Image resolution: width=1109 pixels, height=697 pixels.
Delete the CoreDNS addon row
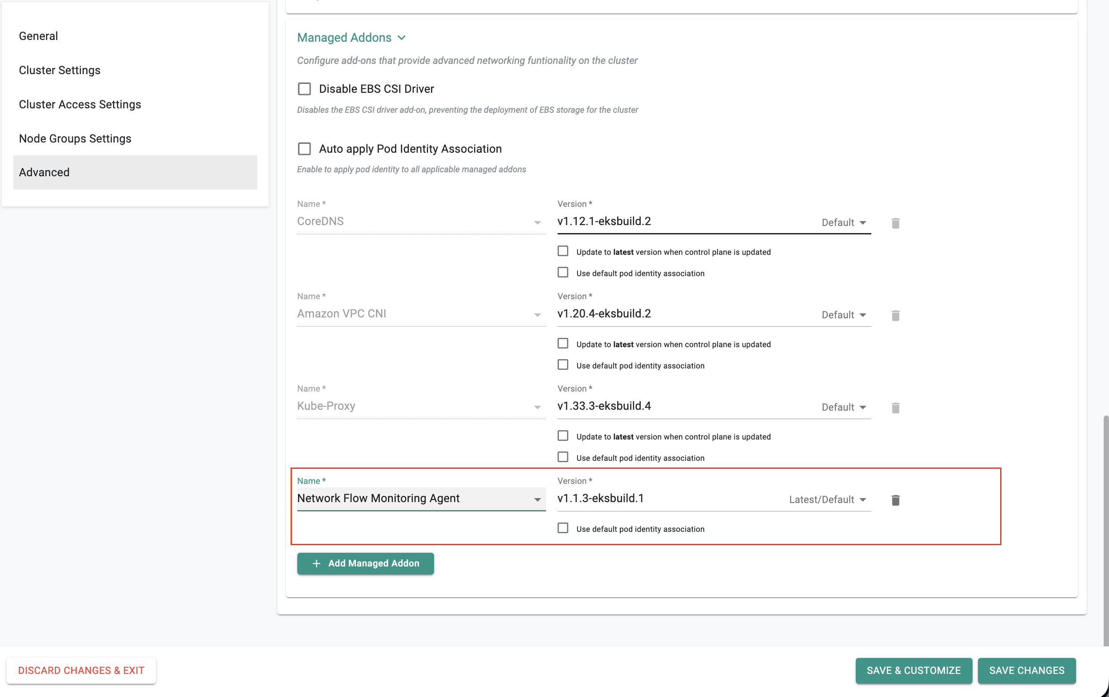(x=895, y=223)
